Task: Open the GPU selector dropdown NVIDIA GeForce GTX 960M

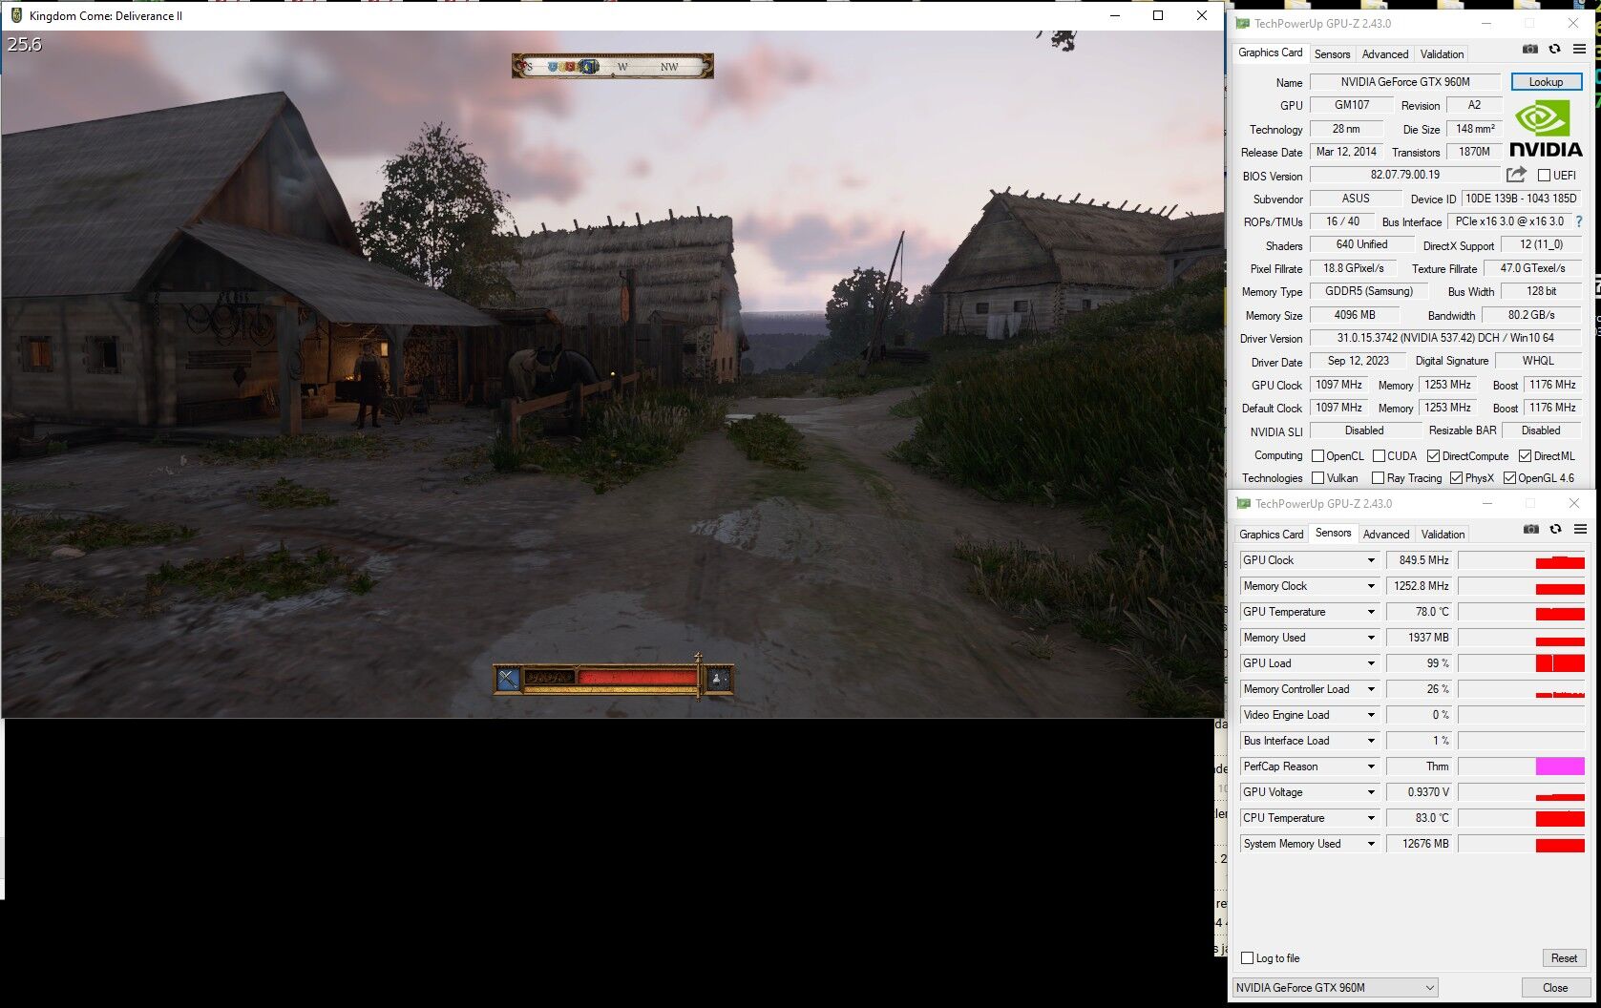Action: [1335, 988]
